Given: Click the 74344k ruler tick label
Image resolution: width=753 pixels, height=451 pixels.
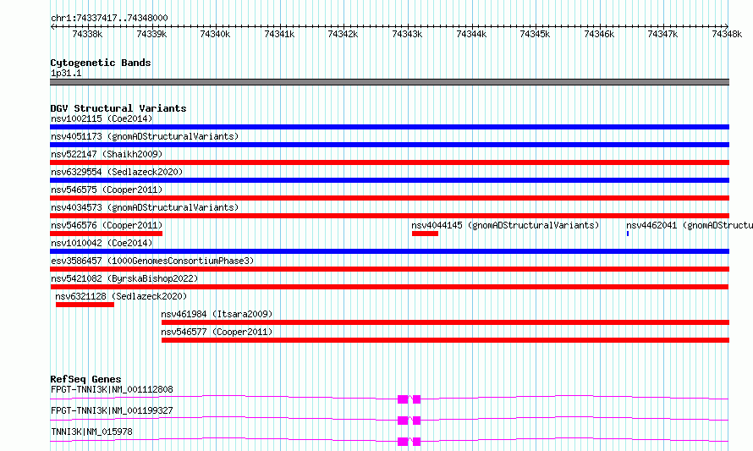Looking at the screenshot, I should tap(471, 34).
